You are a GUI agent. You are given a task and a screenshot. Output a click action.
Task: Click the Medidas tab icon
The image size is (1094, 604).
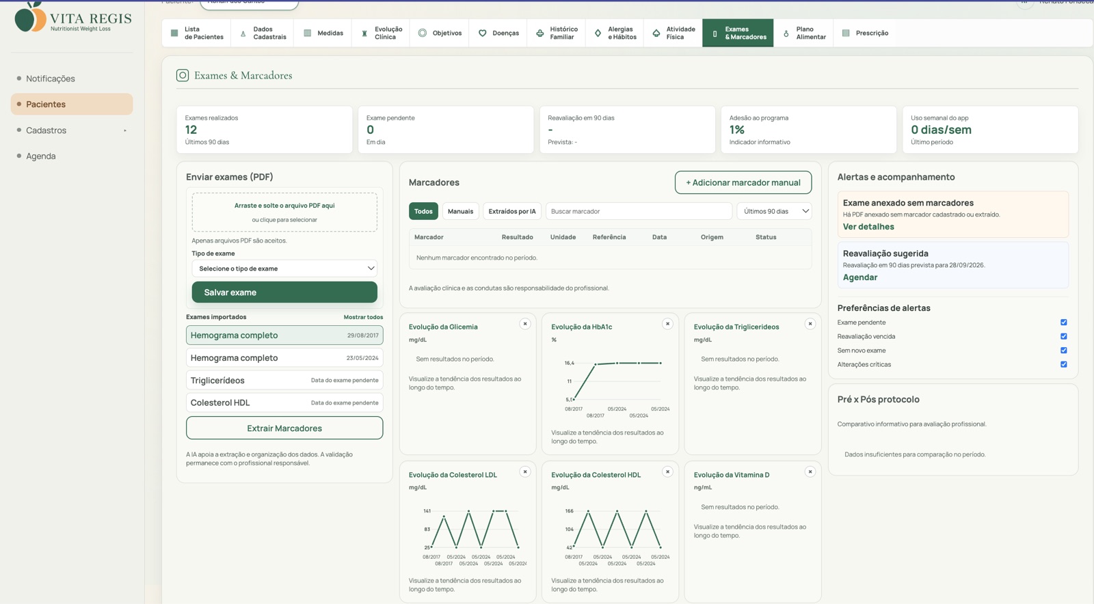pyautogui.click(x=307, y=33)
